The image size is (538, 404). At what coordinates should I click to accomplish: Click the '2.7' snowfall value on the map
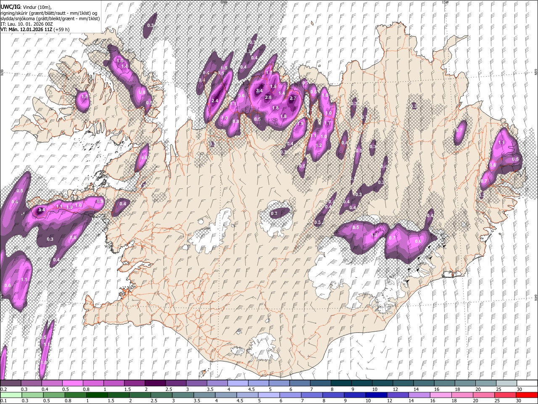[293, 98]
